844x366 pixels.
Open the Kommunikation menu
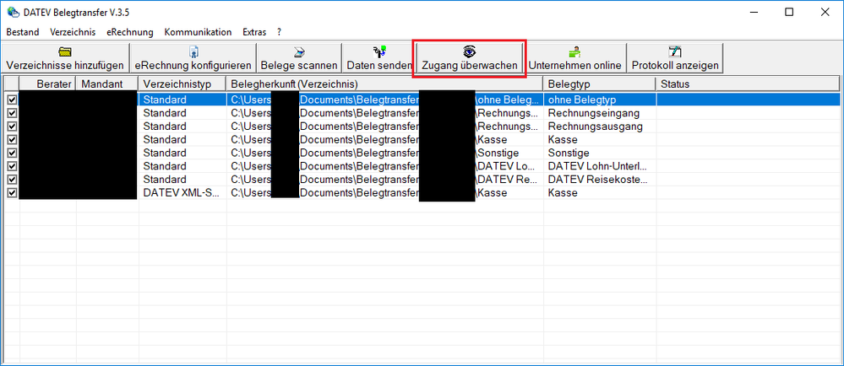pyautogui.click(x=198, y=32)
